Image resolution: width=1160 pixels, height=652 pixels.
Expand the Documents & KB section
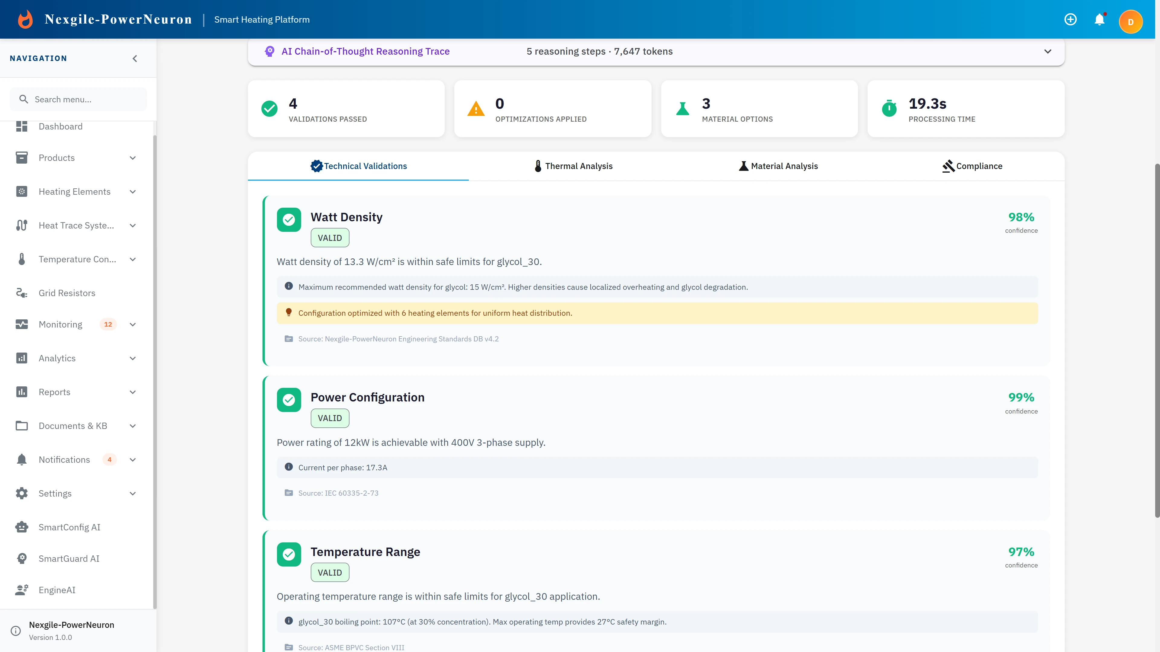click(x=132, y=426)
